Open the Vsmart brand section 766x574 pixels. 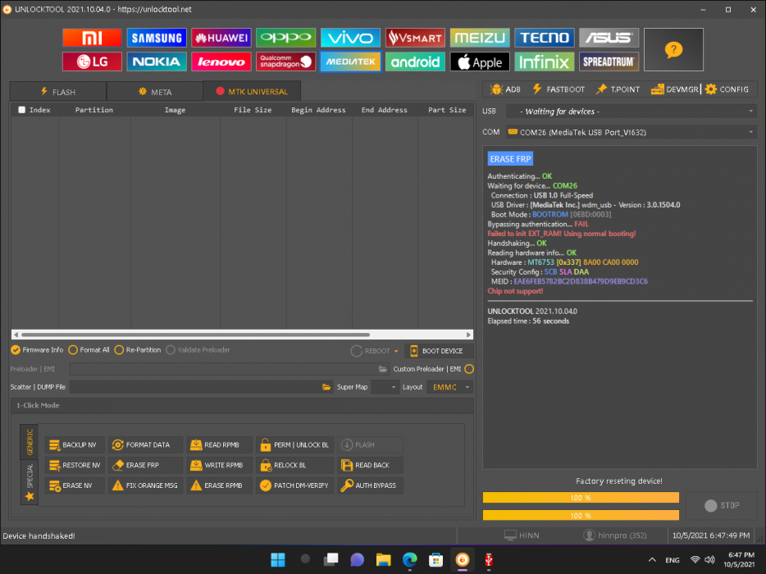(x=415, y=38)
